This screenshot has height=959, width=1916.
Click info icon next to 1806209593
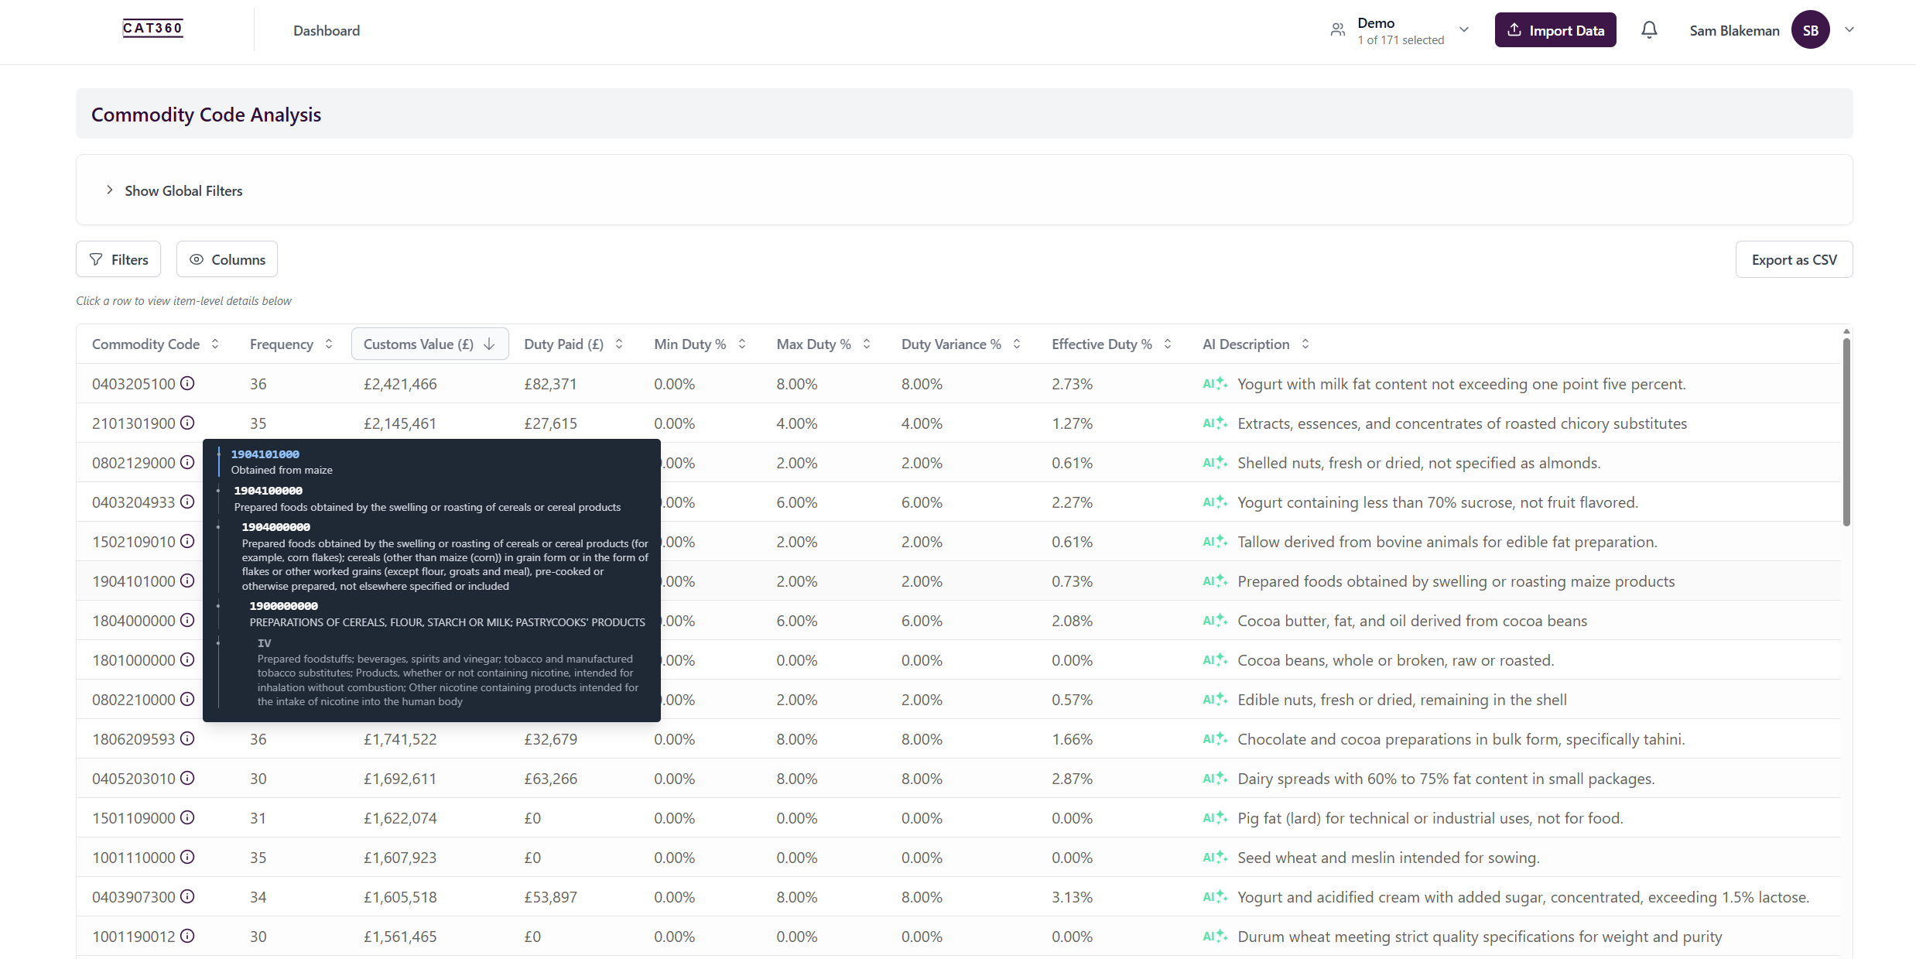[187, 738]
